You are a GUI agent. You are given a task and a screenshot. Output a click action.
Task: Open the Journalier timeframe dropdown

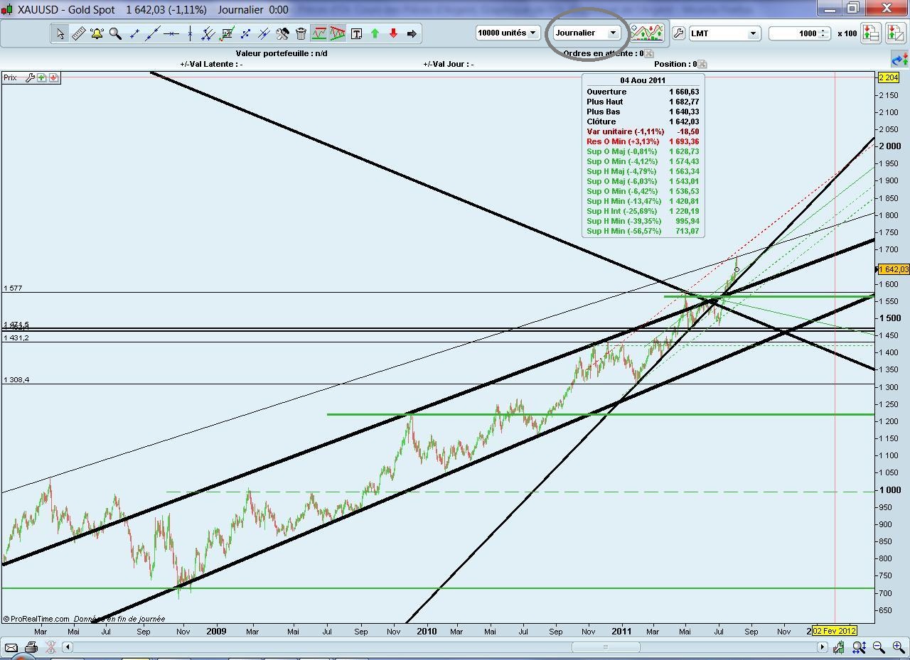[586, 33]
